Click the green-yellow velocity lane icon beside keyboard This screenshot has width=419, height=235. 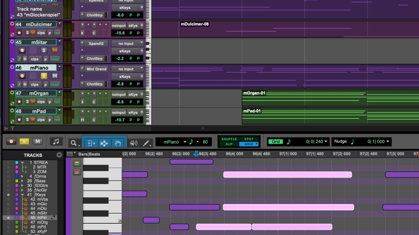click(77, 163)
